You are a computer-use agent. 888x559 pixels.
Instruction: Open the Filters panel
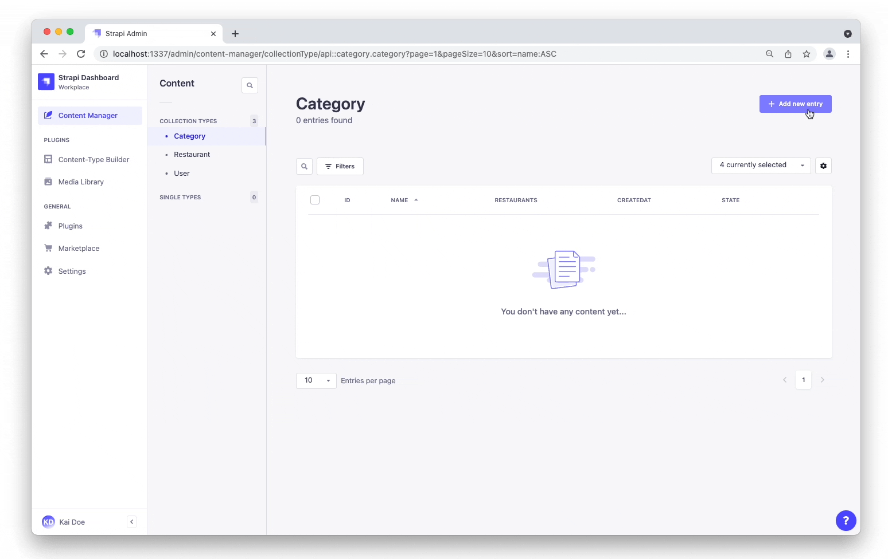tap(340, 166)
